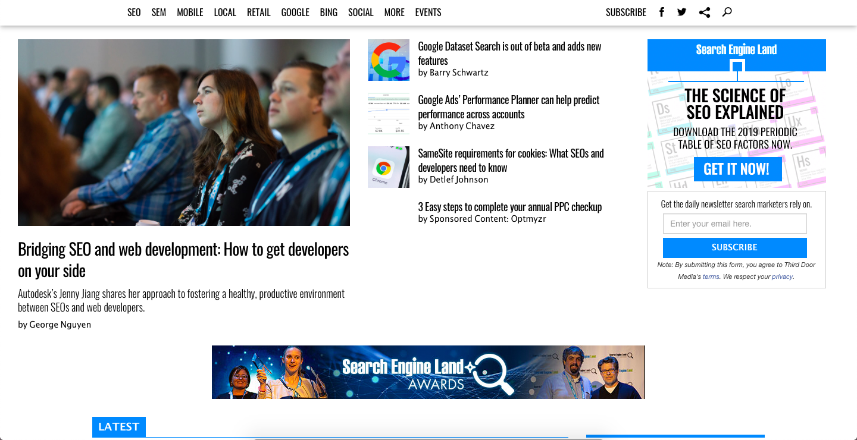This screenshot has width=857, height=440.
Task: Click Science of SEO Explained ad heading
Action: click(736, 104)
